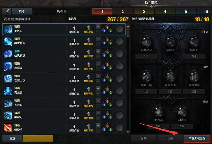The image size is (212, 144).
Task: Select the 弱点压制 talent orb
Action: point(146,76)
